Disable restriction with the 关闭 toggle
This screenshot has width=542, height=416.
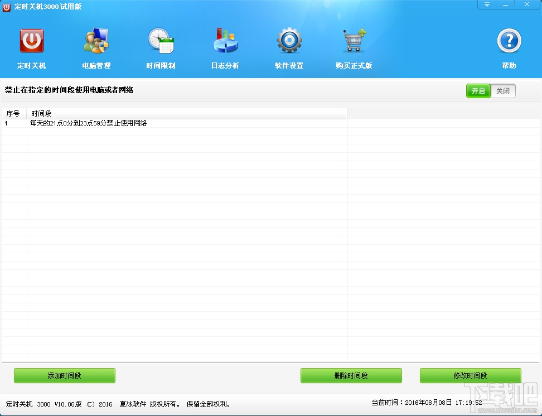[503, 90]
